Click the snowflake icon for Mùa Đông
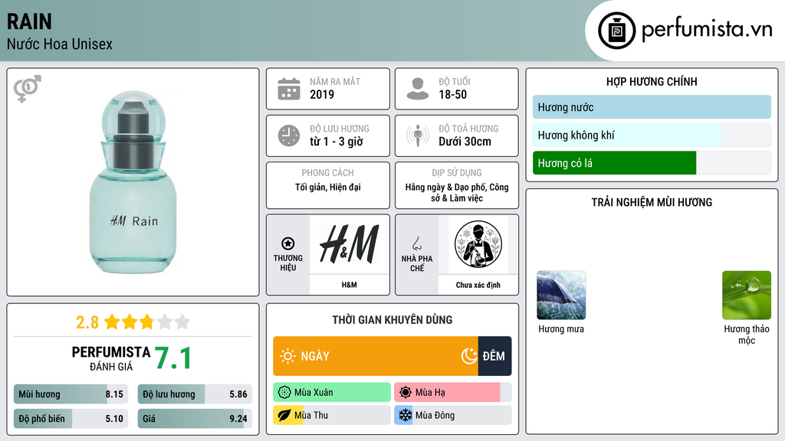 coord(405,415)
